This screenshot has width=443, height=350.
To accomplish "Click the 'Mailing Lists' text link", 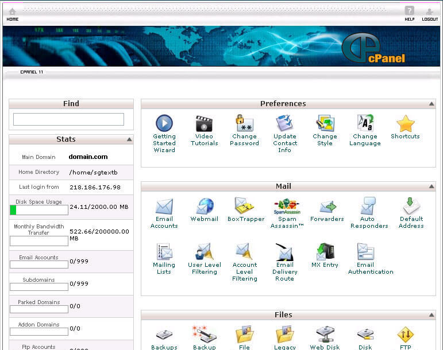I will pos(164,269).
